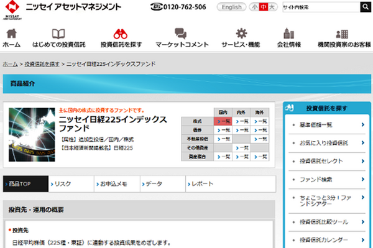Screen dimensions: 373x248
Task: Click chevron arrow beside お気に入り投資信託
Action: (363, 143)
